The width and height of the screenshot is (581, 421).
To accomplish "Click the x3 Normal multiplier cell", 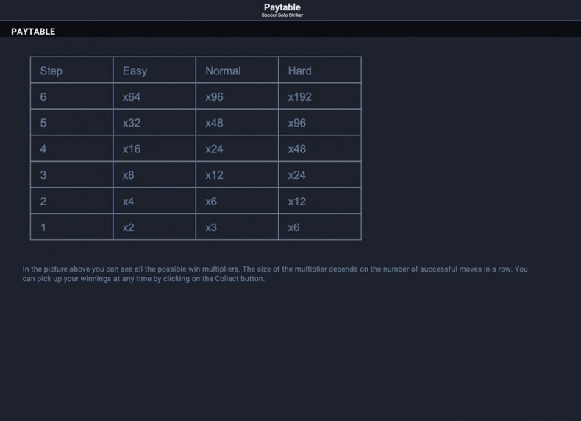I will tap(237, 227).
